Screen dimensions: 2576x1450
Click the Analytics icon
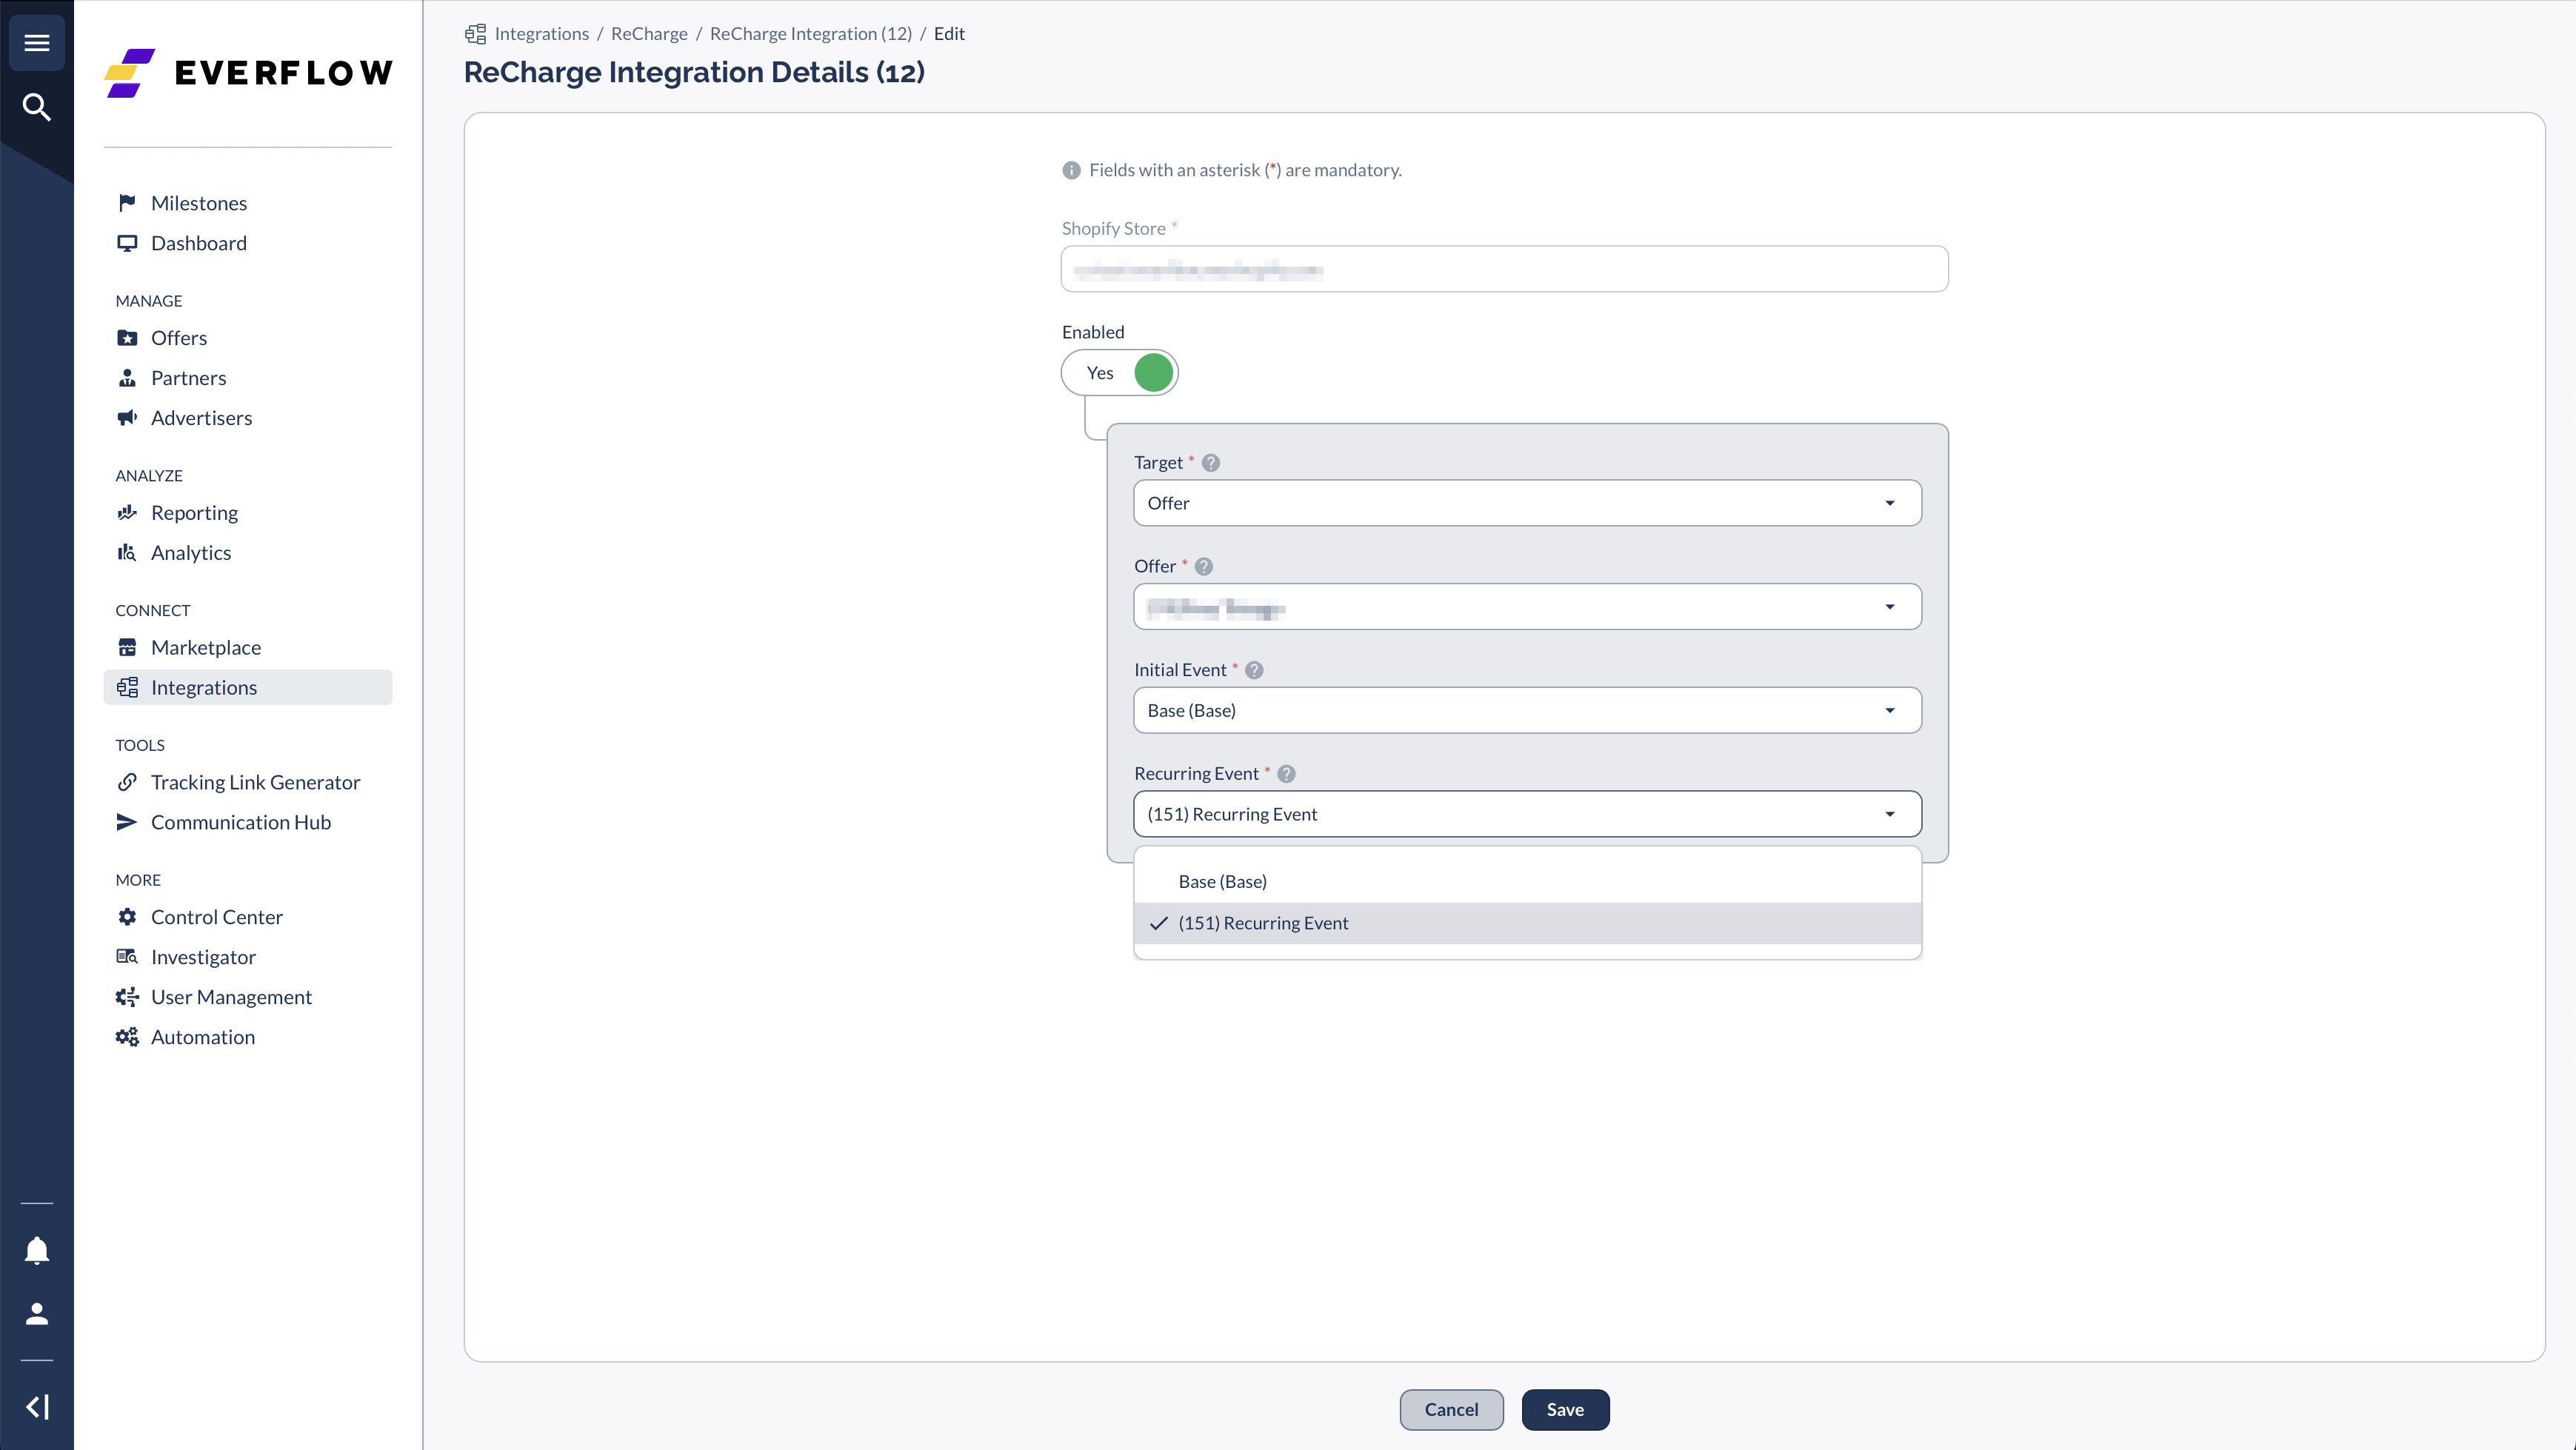pos(127,553)
